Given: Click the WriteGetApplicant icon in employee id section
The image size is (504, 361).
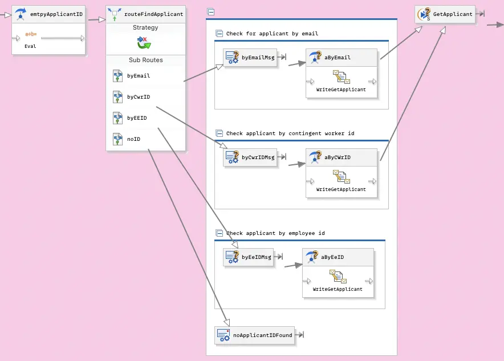Looking at the screenshot, I should click(x=338, y=278).
